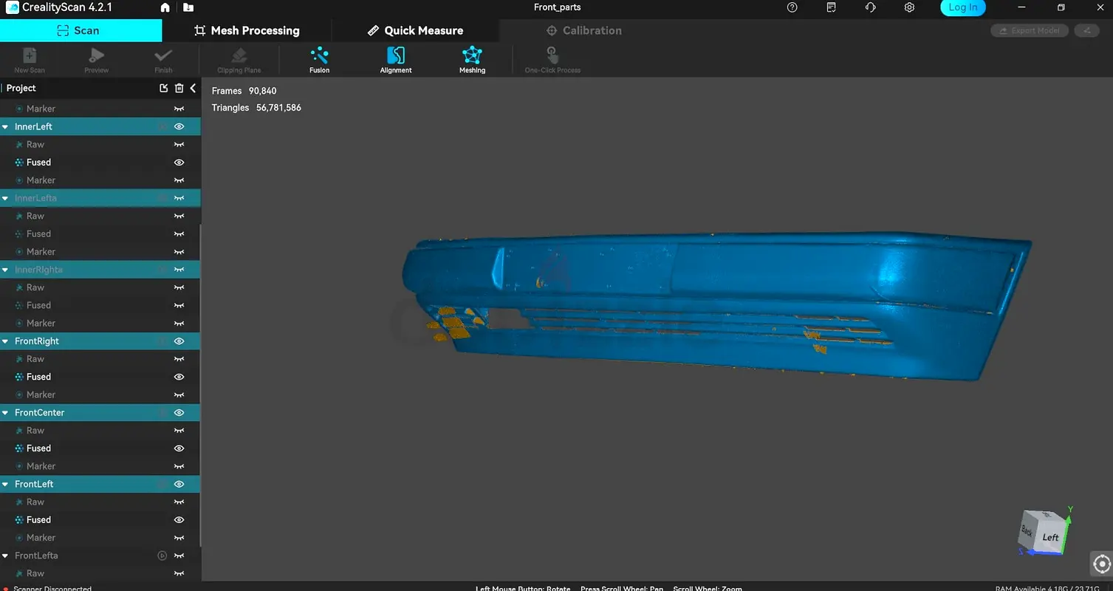The image size is (1113, 591).
Task: Collapse the Project panel with the arrow
Action: (x=193, y=88)
